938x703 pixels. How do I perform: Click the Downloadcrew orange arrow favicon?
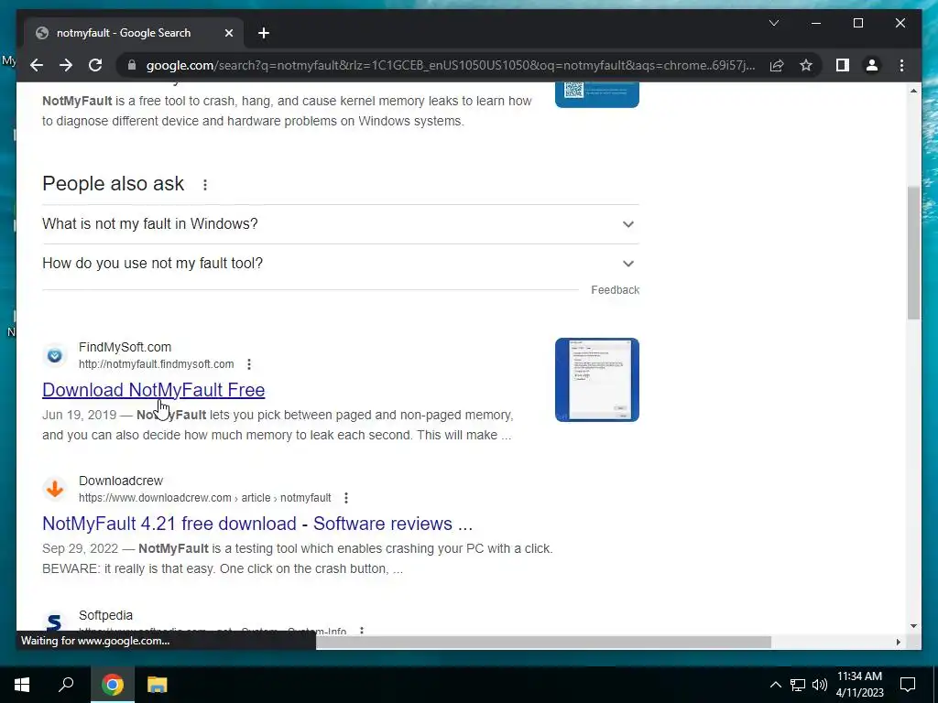tap(54, 489)
